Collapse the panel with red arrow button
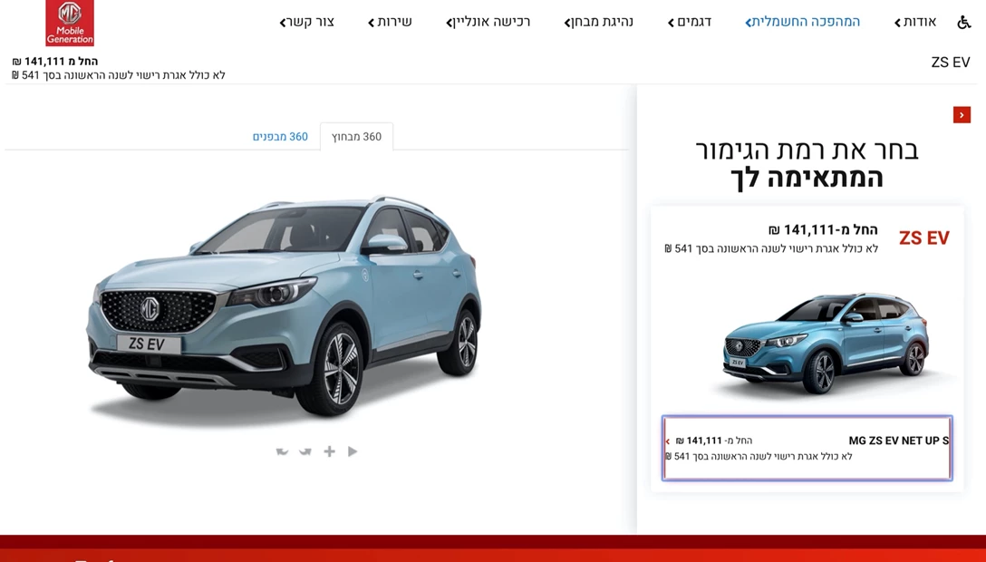Screen dimensions: 986x562 coord(962,115)
